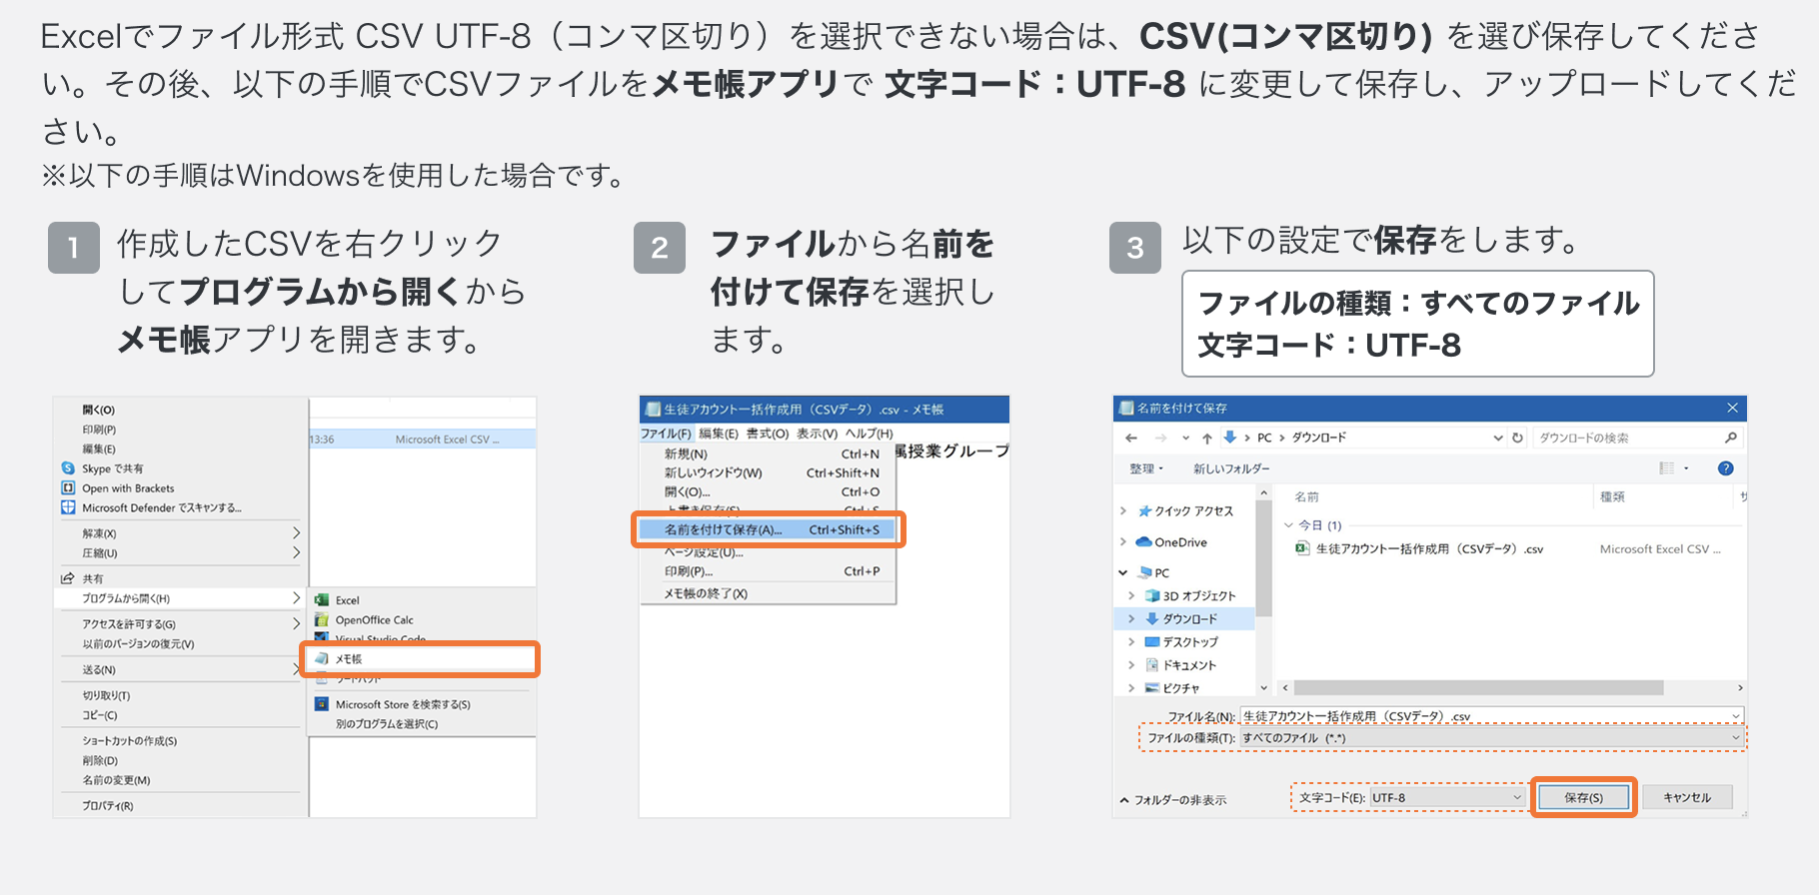Screen dimensions: 1819x895
Task: Open the address bar path dropdown arrow
Action: pos(1497,438)
